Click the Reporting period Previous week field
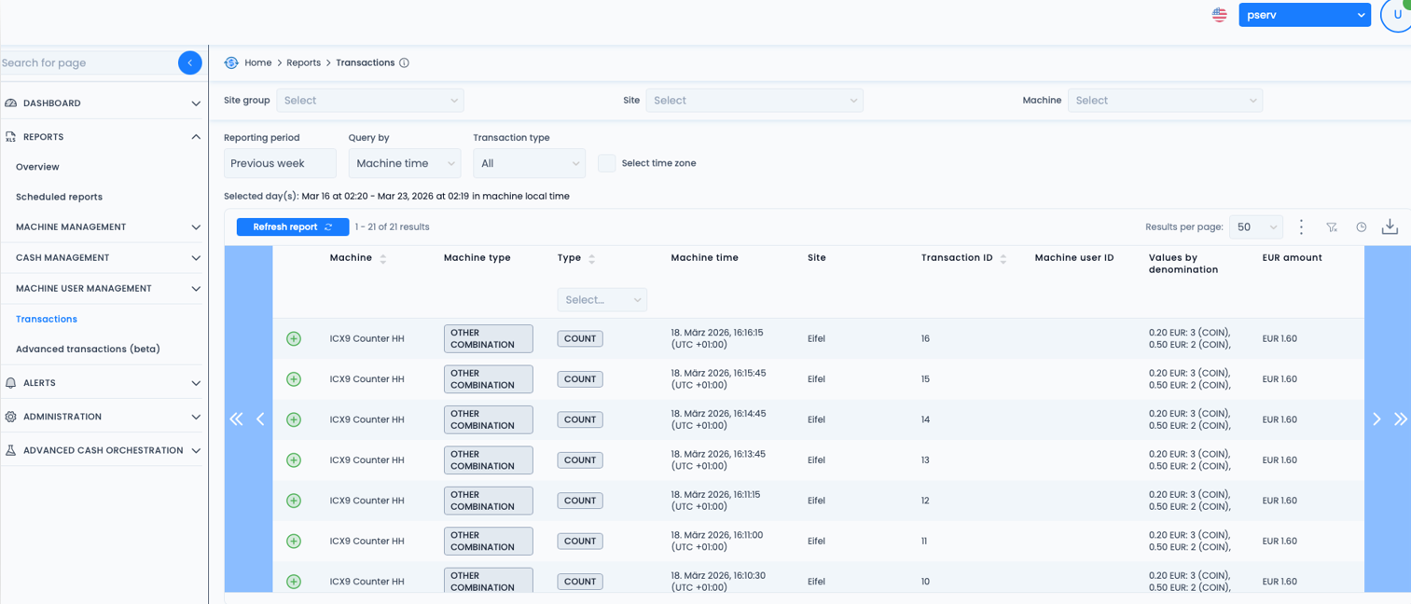The height and width of the screenshot is (604, 1411). [x=280, y=163]
